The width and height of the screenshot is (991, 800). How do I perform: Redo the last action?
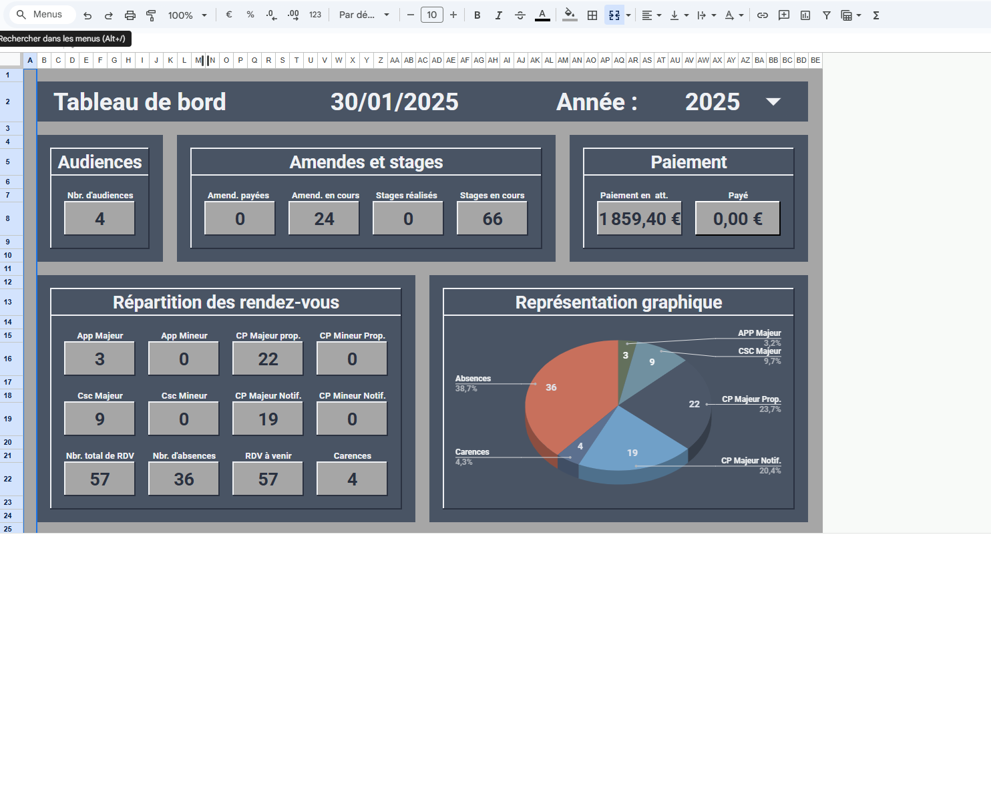(x=109, y=15)
